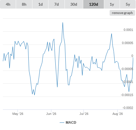Click the 0.0001 y-axis label

(x=128, y=30)
